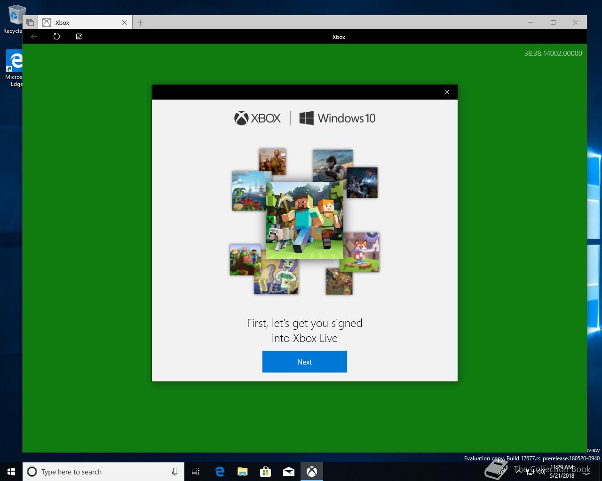Launch Microsoft Edge from taskbar
Image resolution: width=602 pixels, height=481 pixels.
pyautogui.click(x=220, y=472)
